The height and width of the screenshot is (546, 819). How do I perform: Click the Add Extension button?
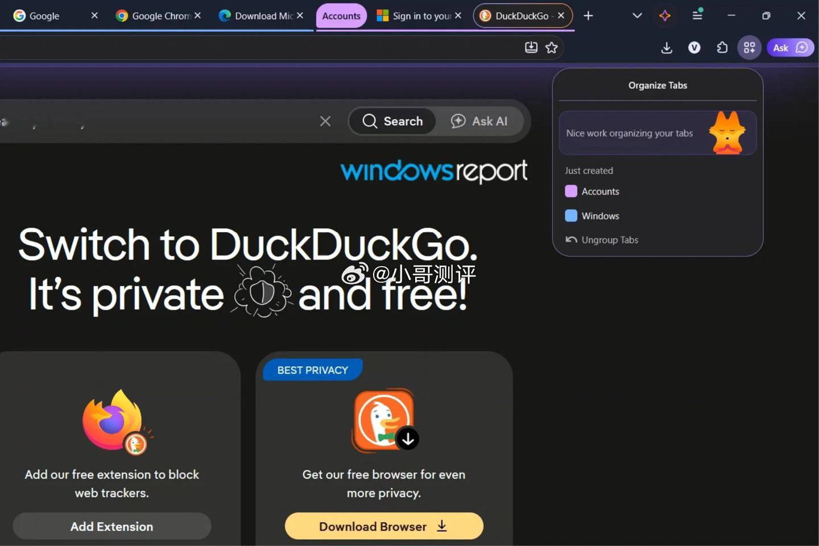(112, 527)
